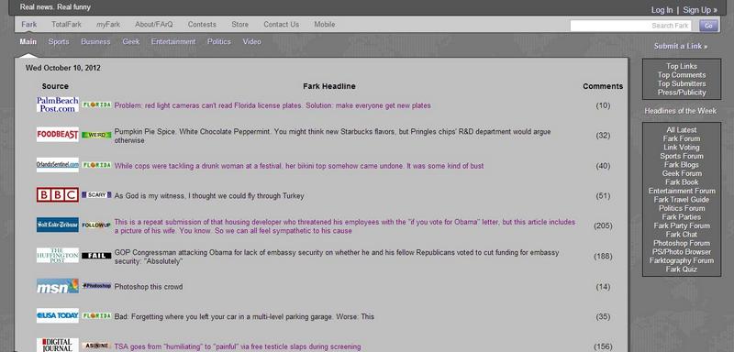Open myFark in the top menu

[x=108, y=25]
